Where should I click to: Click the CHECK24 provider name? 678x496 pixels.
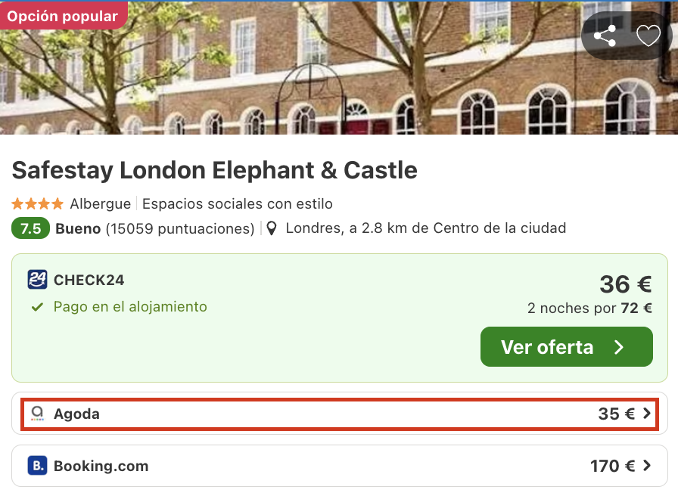[x=89, y=280]
